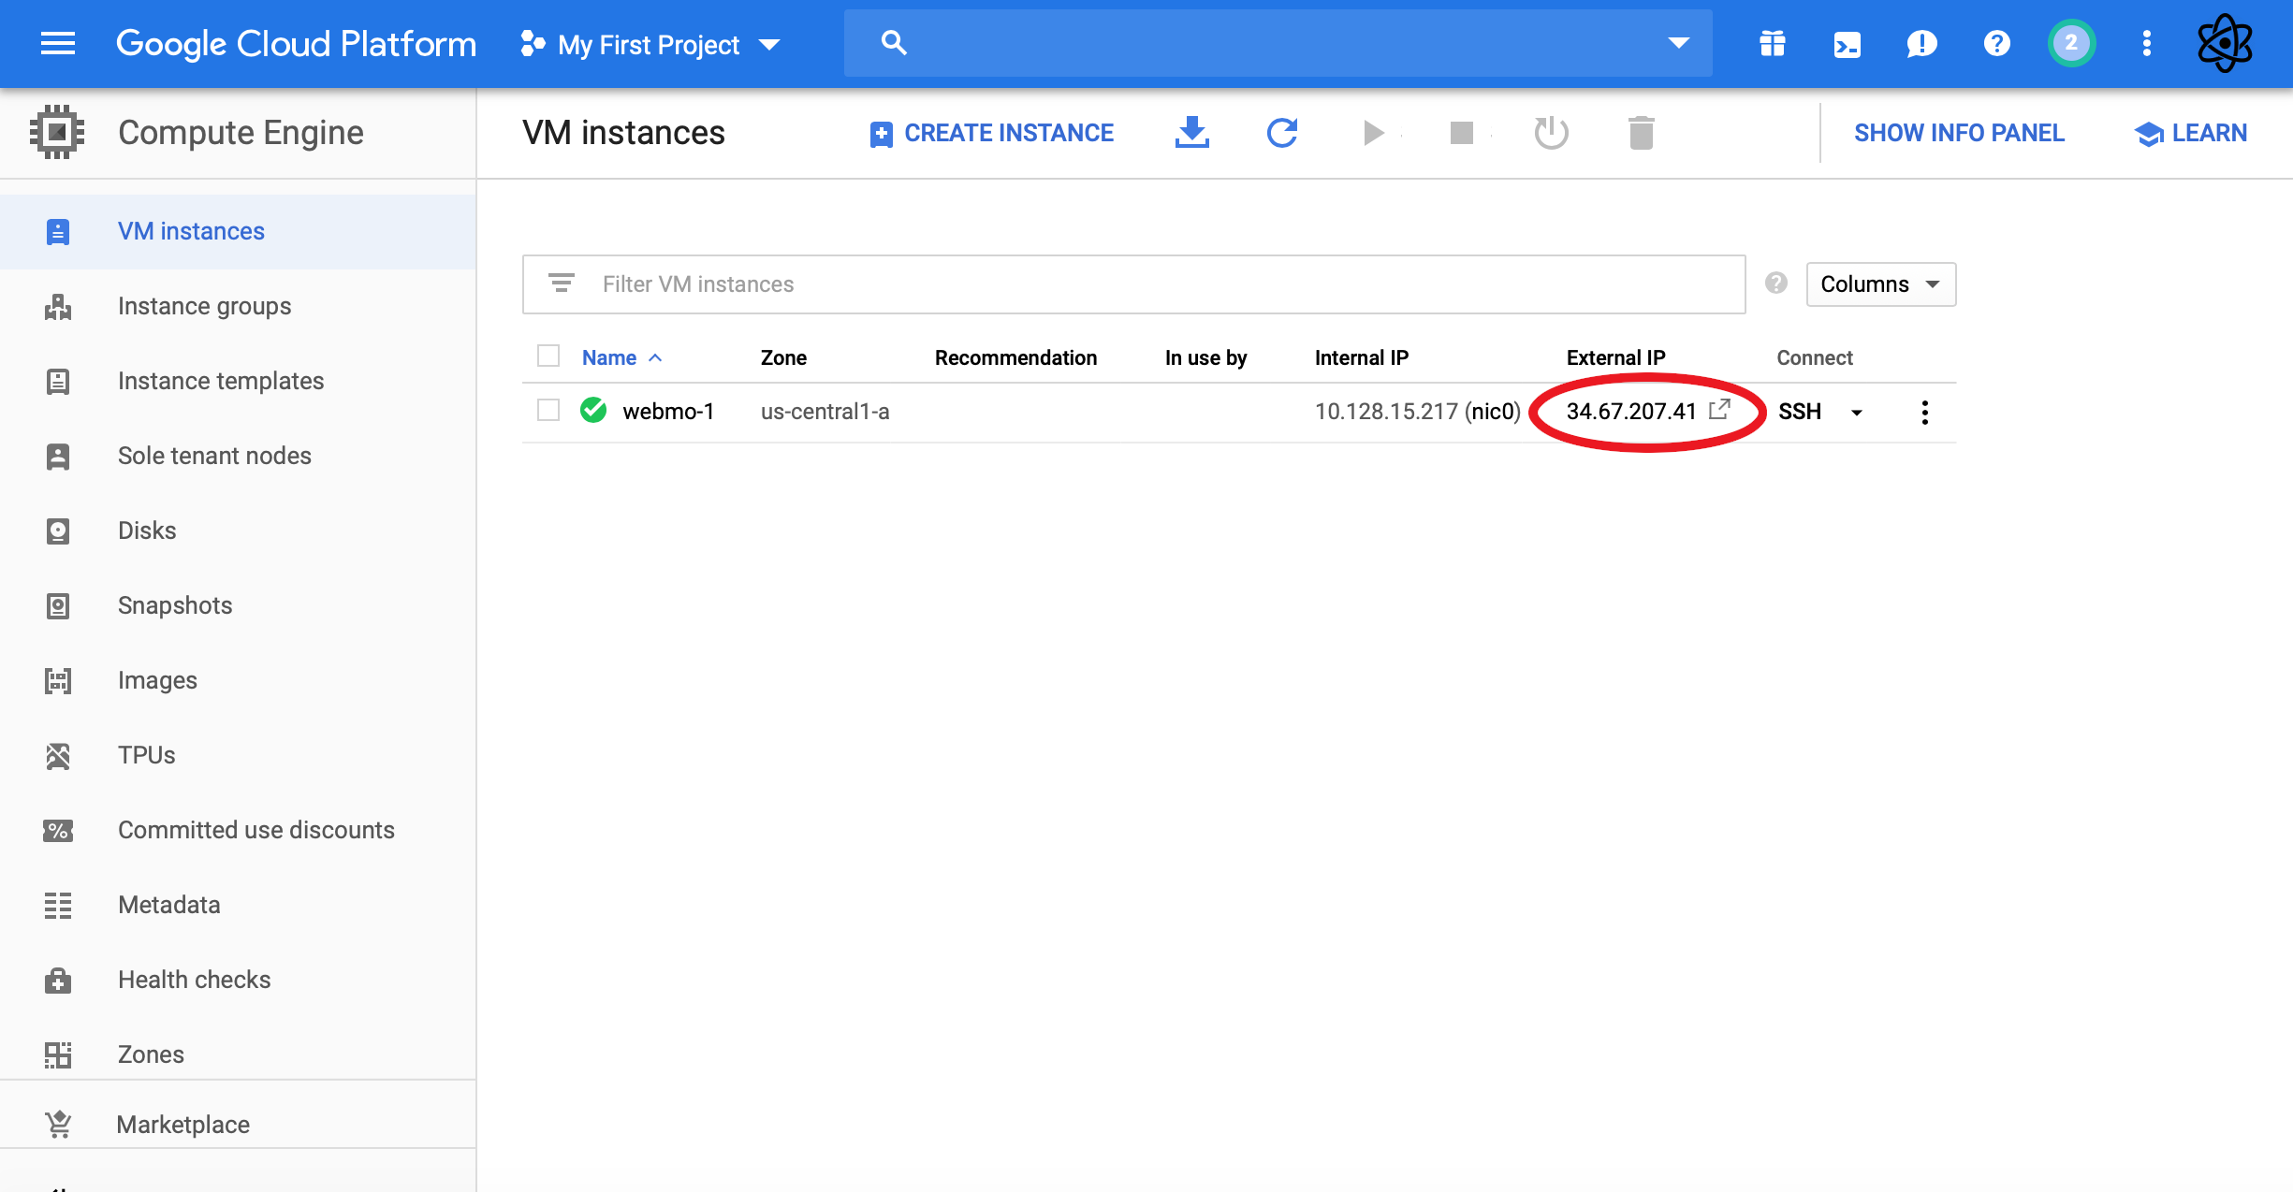Click internal IP nic0 link
The image size is (2293, 1192).
[1492, 411]
